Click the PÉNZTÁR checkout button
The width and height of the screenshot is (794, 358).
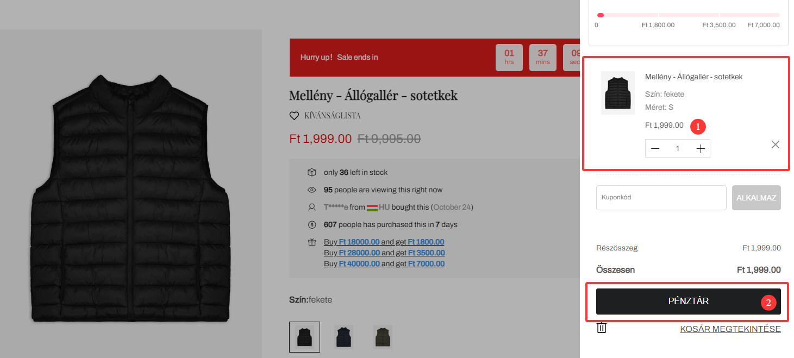[688, 302]
